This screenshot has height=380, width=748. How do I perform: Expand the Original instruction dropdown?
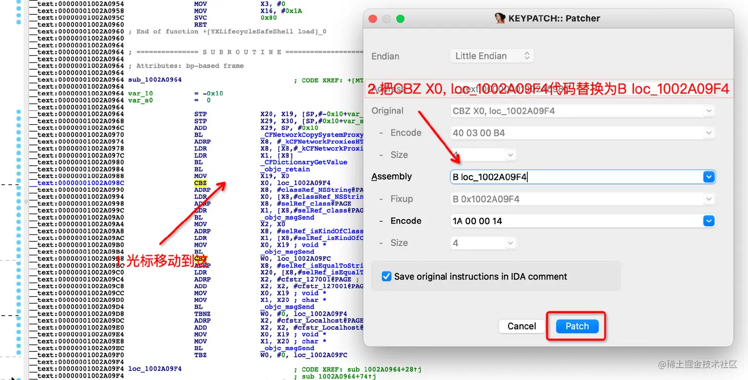click(709, 111)
